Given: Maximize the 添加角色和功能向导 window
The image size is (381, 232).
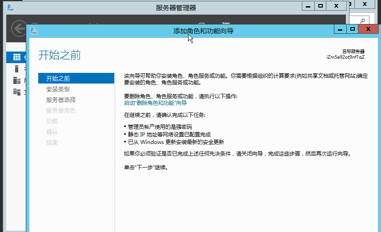Looking at the screenshot, I should click(353, 29).
